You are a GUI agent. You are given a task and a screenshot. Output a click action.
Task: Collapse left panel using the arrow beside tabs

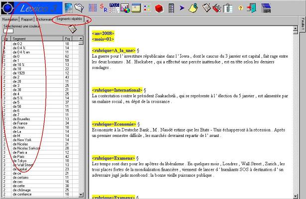tap(88, 20)
